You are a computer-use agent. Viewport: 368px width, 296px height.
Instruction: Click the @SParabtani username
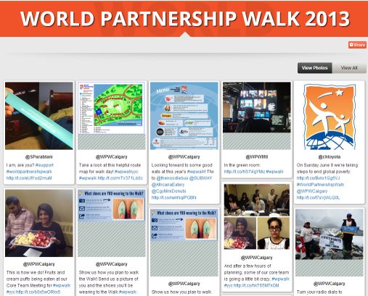click(x=39, y=157)
